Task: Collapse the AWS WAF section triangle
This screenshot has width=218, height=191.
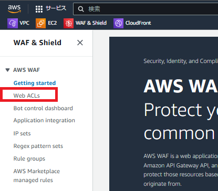Action: (7, 70)
